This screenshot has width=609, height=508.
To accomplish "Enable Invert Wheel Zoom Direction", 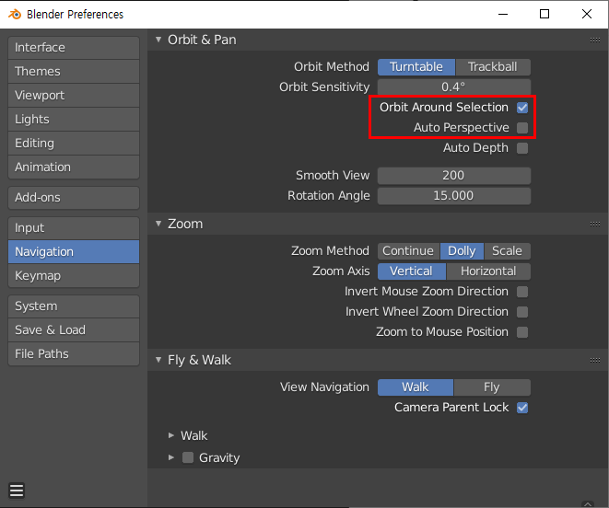I will (522, 312).
